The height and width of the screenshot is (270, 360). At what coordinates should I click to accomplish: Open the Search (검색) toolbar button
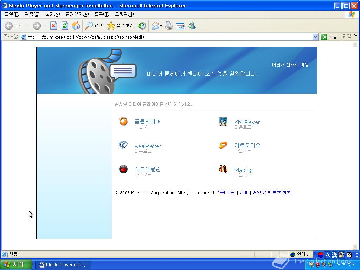click(94, 25)
